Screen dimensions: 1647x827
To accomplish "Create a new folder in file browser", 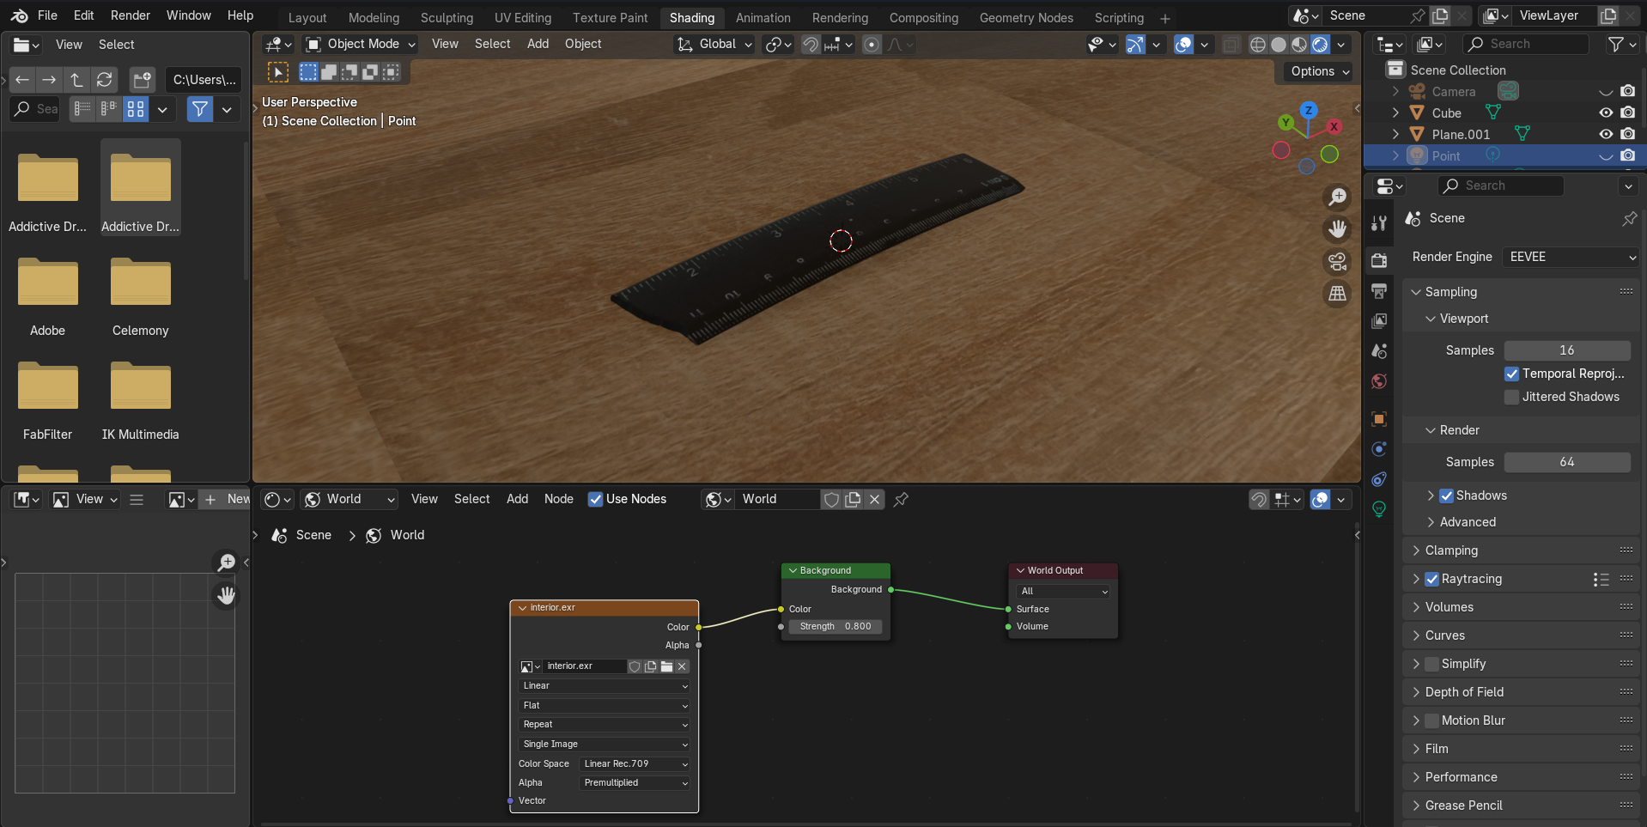I will pos(142,80).
